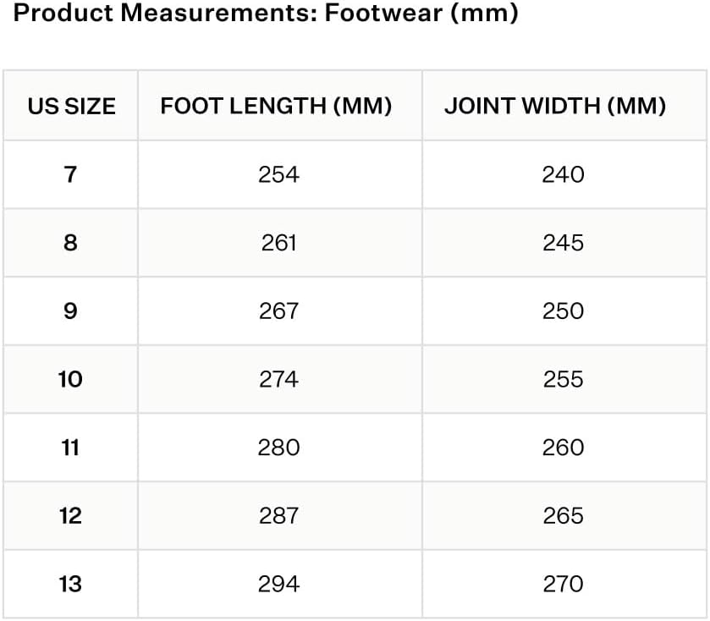Viewport: 710px width, 621px height.
Task: Select the US size 12 cell
Action: (x=70, y=515)
